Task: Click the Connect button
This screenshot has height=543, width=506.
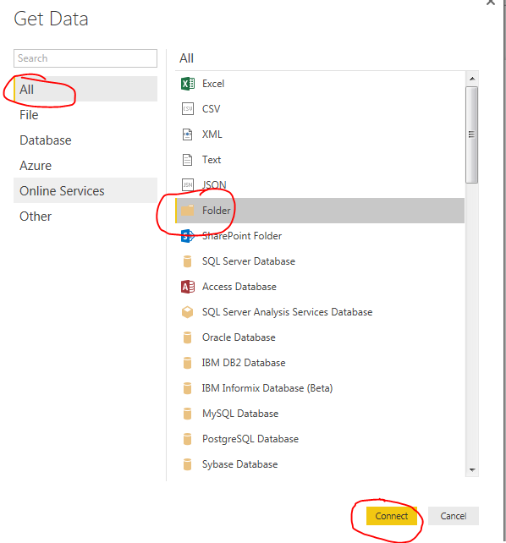Action: tap(392, 516)
